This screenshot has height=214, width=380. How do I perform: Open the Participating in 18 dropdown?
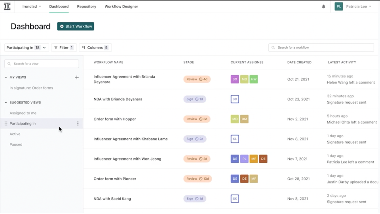tap(26, 47)
